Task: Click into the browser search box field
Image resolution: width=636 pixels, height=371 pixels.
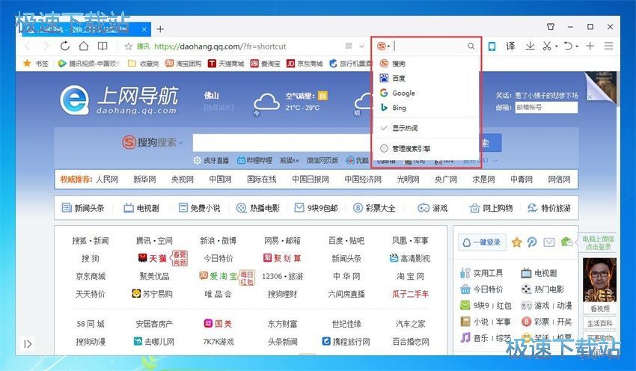Action: click(x=429, y=46)
